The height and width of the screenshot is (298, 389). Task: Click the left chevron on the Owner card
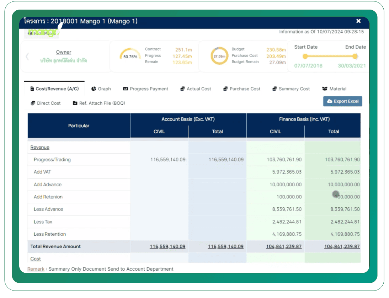[27, 57]
